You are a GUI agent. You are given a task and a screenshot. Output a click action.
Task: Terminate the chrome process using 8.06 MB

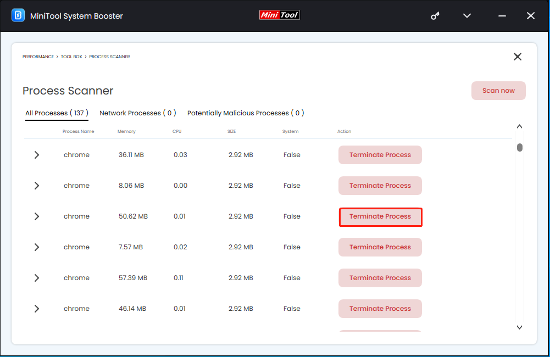point(380,186)
